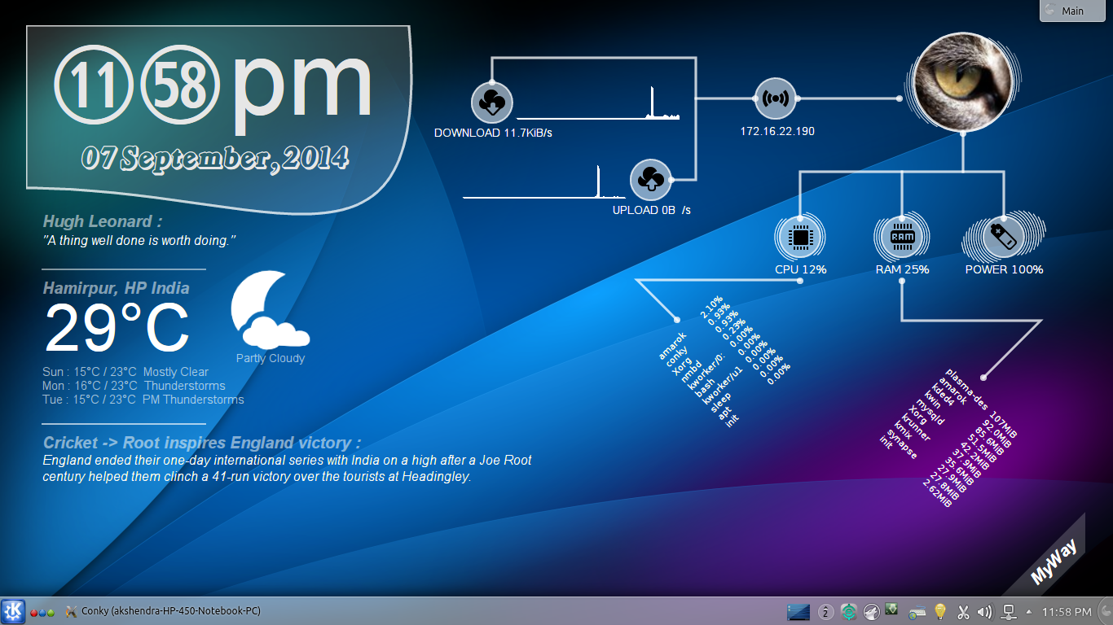Click the yellow lightbulb tray icon
1113x625 pixels.
pos(939,611)
